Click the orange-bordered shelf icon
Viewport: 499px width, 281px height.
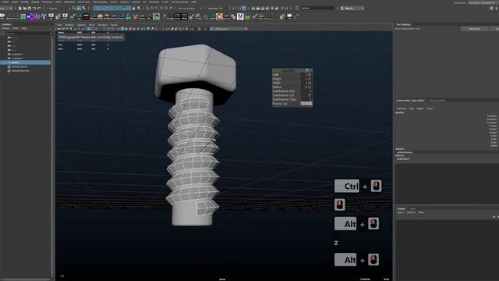pos(219,16)
